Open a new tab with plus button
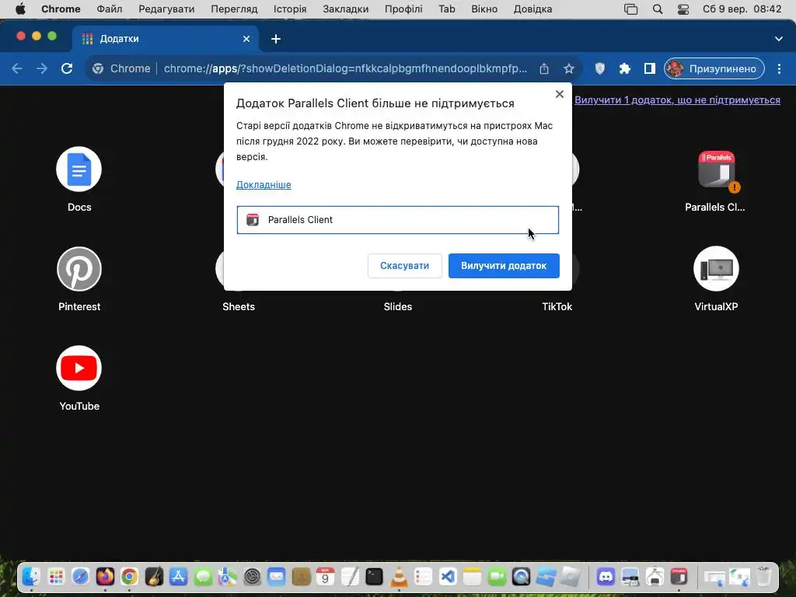 point(276,39)
